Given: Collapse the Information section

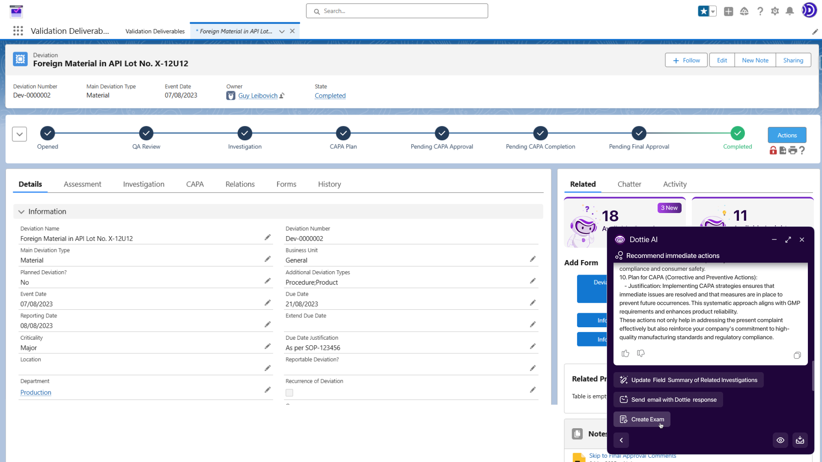Looking at the screenshot, I should [21, 211].
